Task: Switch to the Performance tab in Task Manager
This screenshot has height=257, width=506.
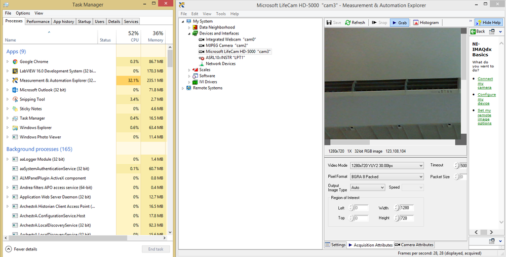Action: click(x=38, y=22)
